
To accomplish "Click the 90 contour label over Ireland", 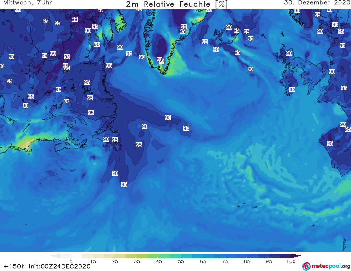I will click(292, 90).
